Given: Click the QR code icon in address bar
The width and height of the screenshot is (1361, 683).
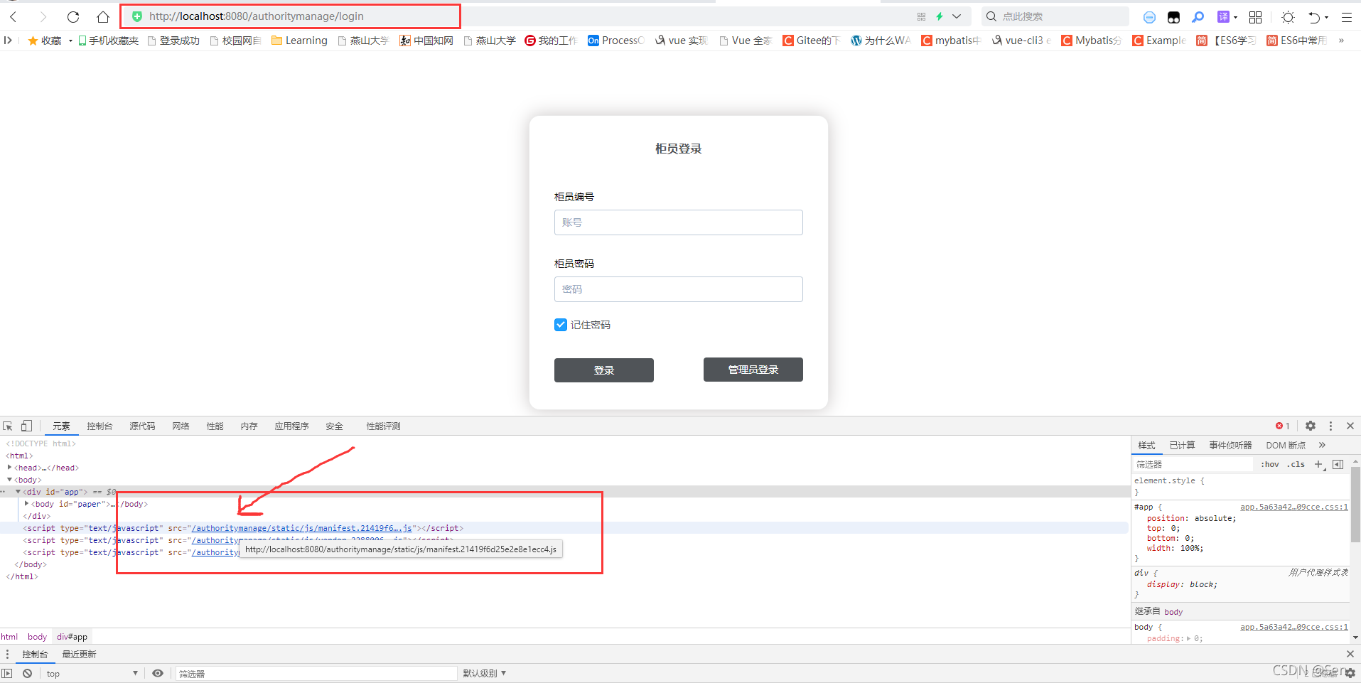Looking at the screenshot, I should tap(921, 16).
